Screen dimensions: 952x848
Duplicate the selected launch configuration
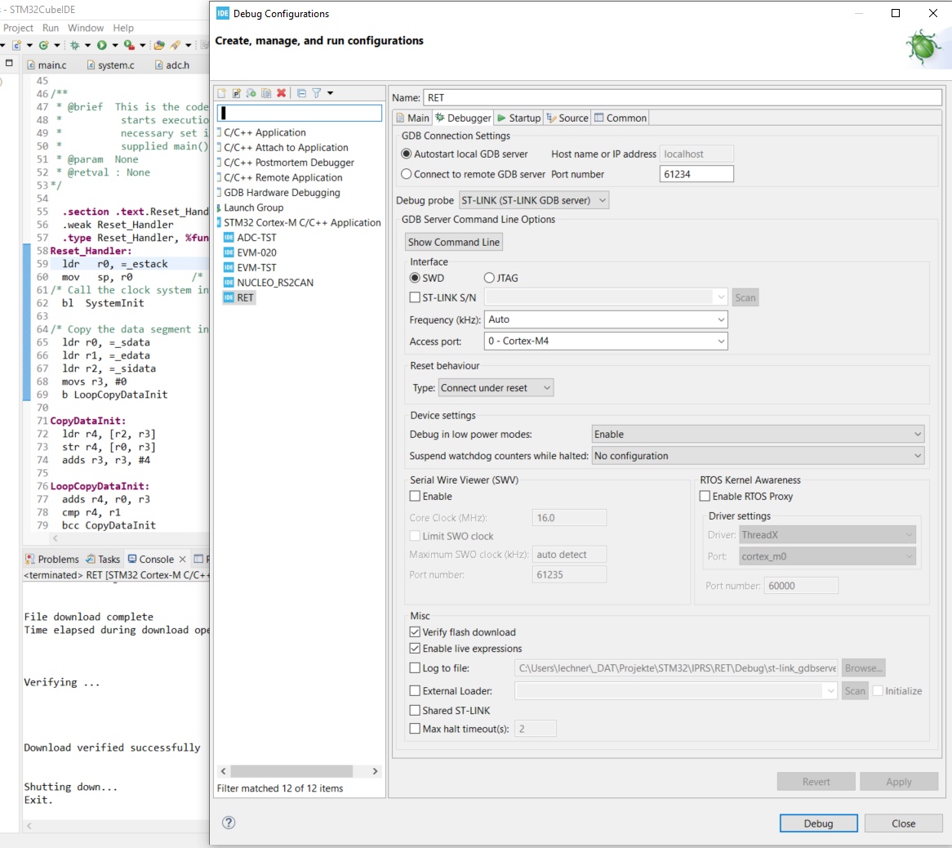[x=266, y=93]
